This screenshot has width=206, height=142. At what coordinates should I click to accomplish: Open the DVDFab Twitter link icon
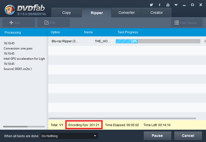[x=151, y=5]
